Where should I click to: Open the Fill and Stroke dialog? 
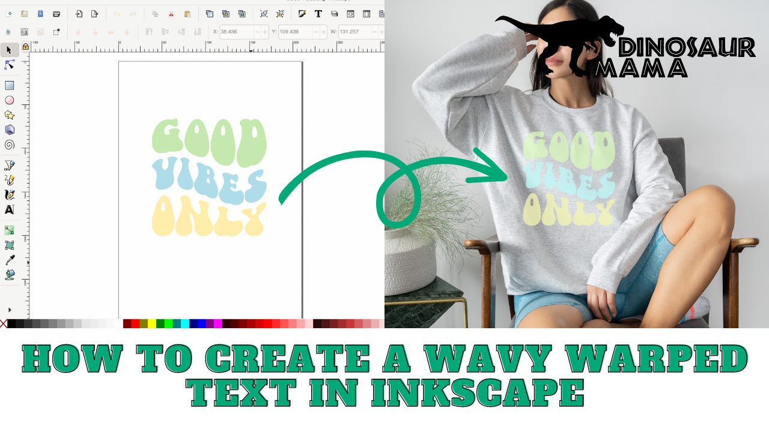point(302,13)
